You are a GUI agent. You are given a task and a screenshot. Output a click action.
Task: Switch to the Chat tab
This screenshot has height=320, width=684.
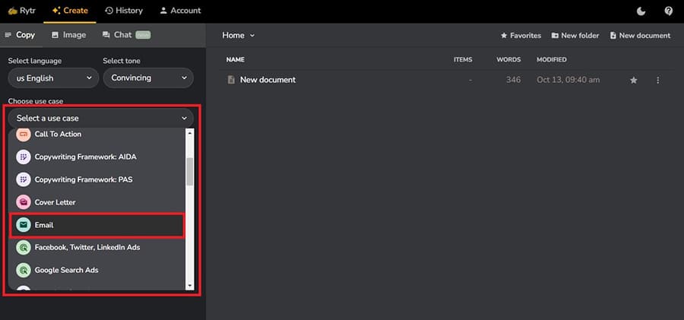pyautogui.click(x=126, y=35)
